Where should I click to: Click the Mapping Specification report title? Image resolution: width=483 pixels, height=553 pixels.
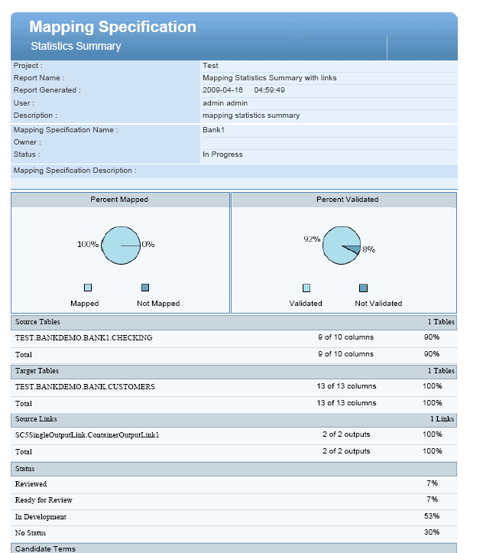point(112,27)
